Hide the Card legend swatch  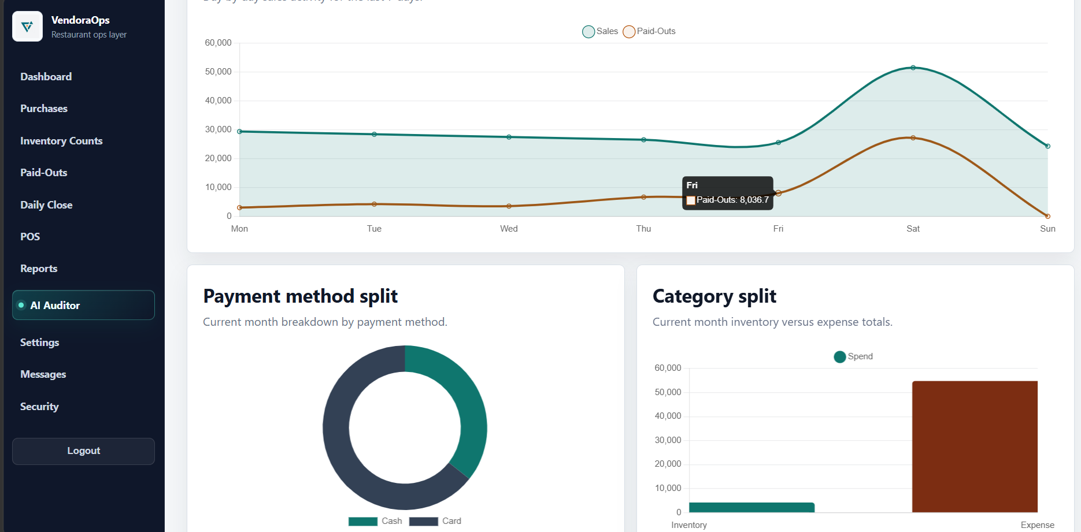[424, 522]
